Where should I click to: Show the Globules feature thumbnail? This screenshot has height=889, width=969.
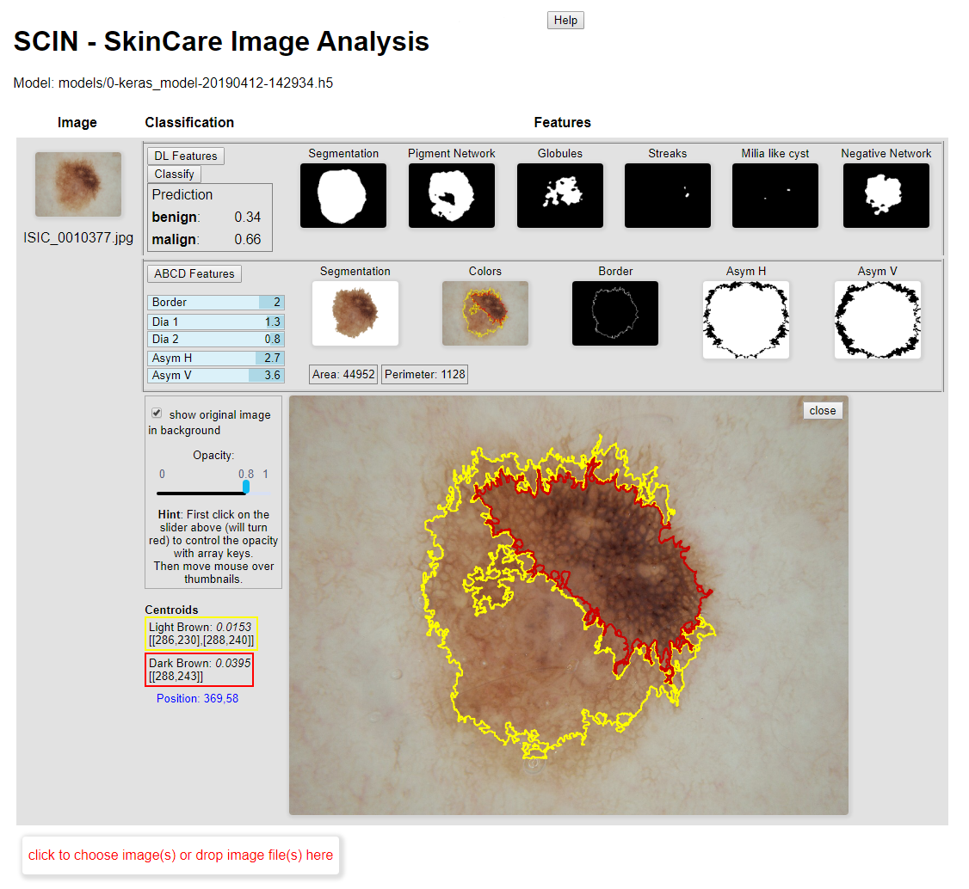[560, 196]
